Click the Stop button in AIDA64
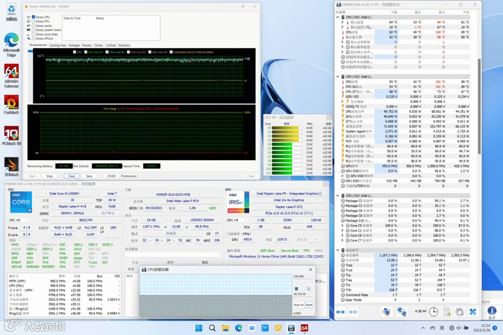503x335 pixels. tap(49, 176)
